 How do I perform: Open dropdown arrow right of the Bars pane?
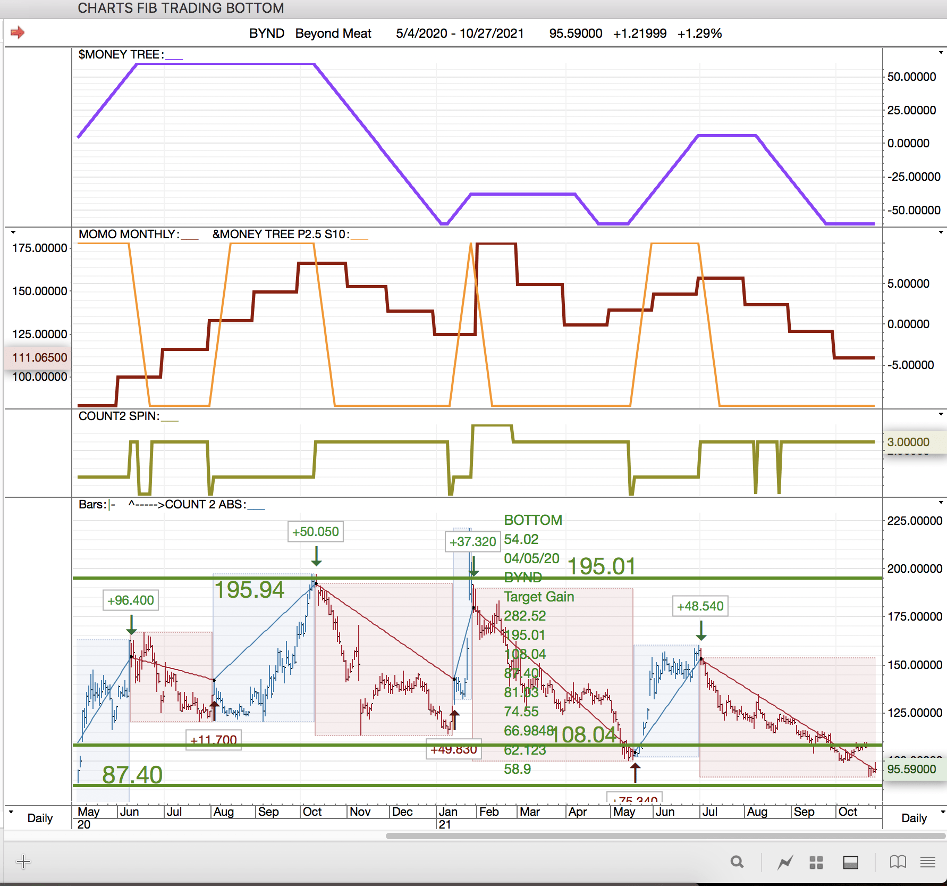(x=941, y=503)
